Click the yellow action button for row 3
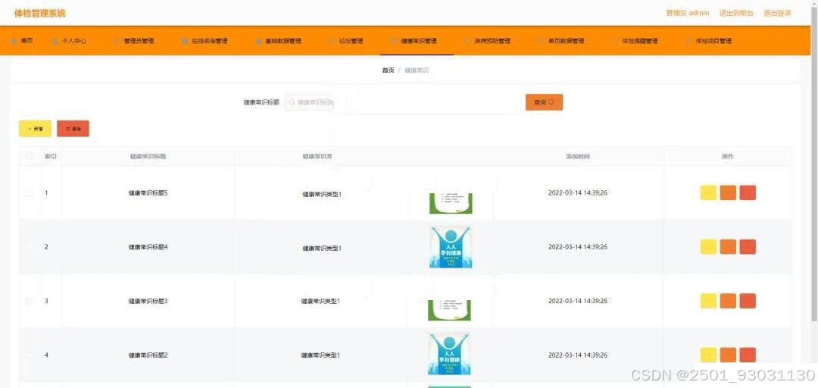Viewport: 818px width, 388px height. tap(708, 301)
